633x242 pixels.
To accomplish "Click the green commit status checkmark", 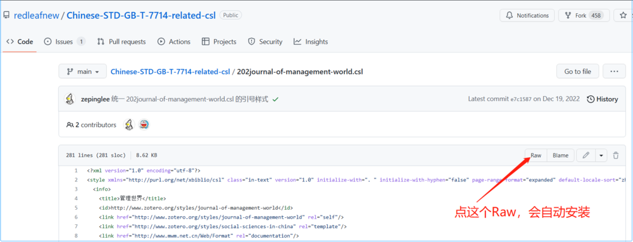I will click(275, 99).
